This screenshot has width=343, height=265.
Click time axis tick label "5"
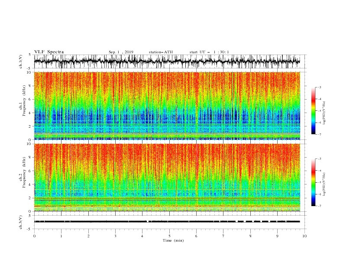pyautogui.click(x=169, y=236)
